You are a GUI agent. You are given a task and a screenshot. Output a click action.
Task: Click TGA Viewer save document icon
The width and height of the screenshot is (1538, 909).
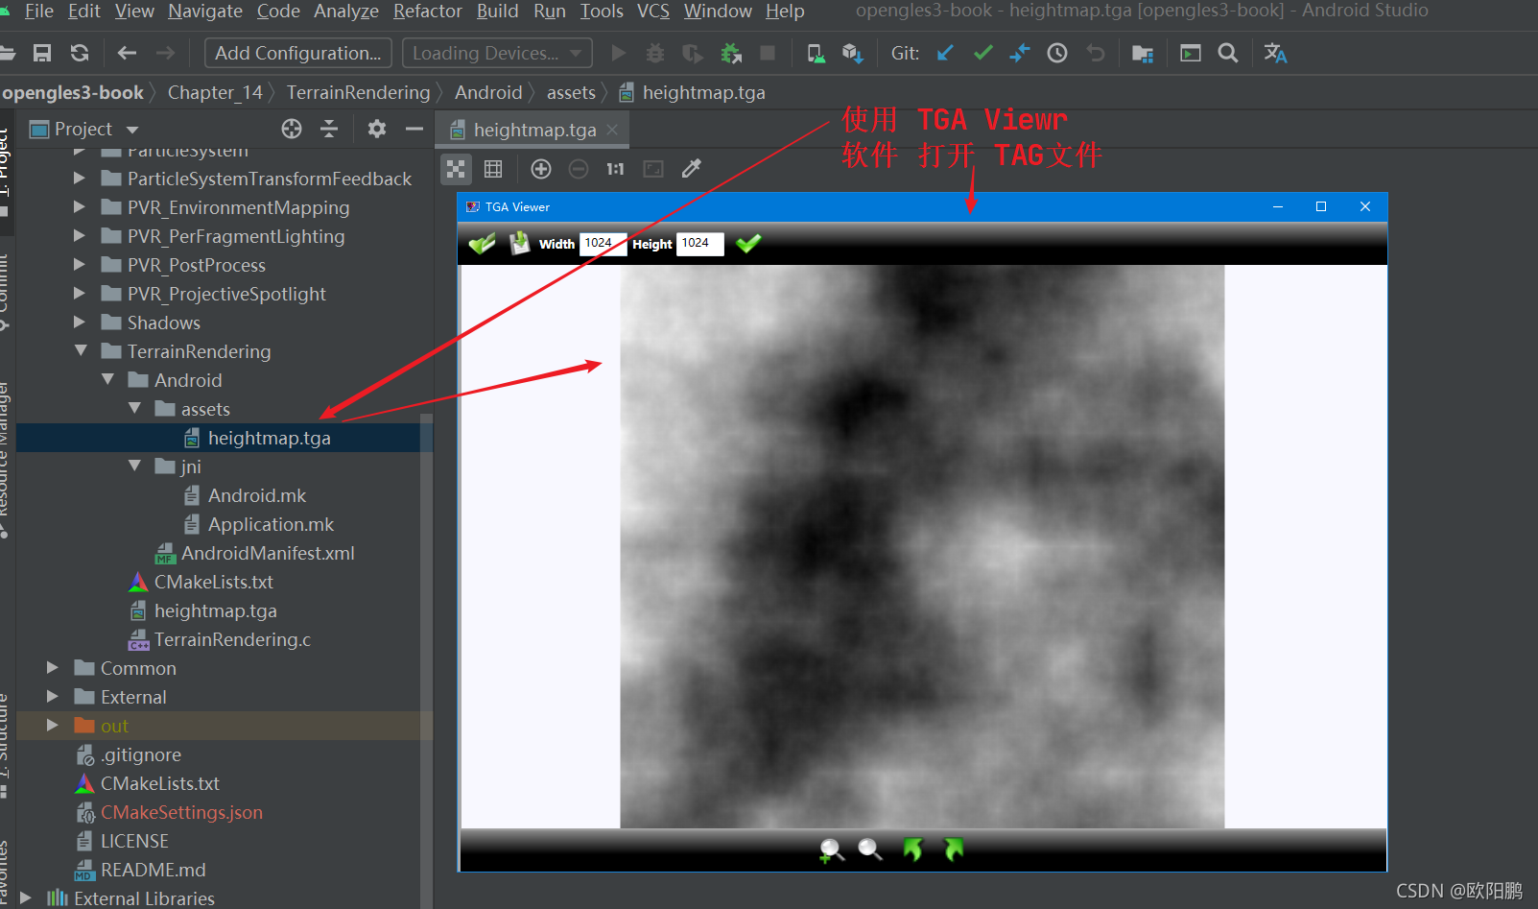(519, 243)
